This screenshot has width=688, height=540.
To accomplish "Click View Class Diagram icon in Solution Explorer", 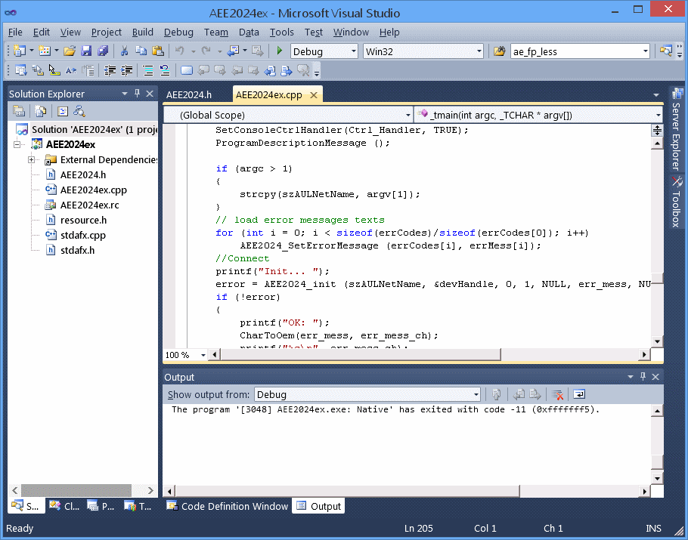I will point(79,111).
